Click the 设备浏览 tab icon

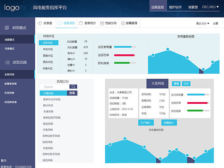[x=60, y=23]
